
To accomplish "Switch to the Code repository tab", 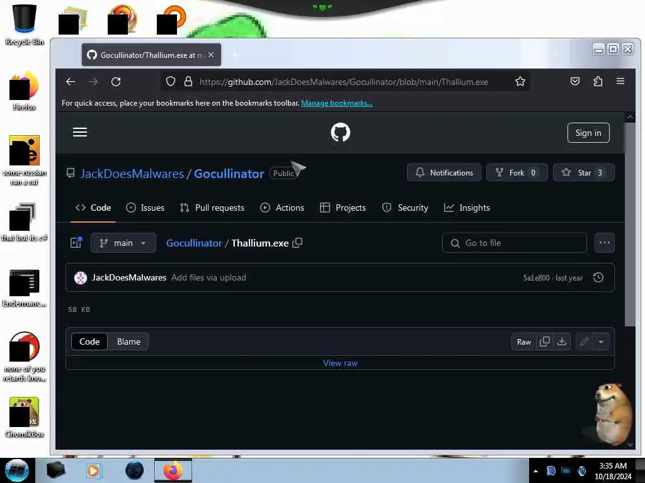I will point(93,208).
